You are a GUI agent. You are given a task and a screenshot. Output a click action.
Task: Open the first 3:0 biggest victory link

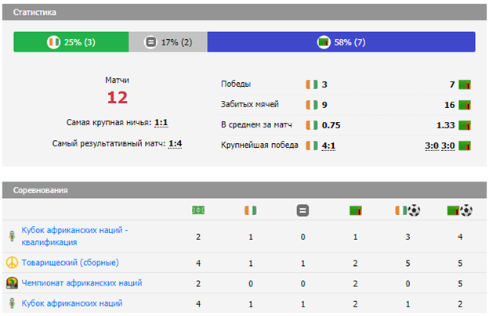coord(432,145)
